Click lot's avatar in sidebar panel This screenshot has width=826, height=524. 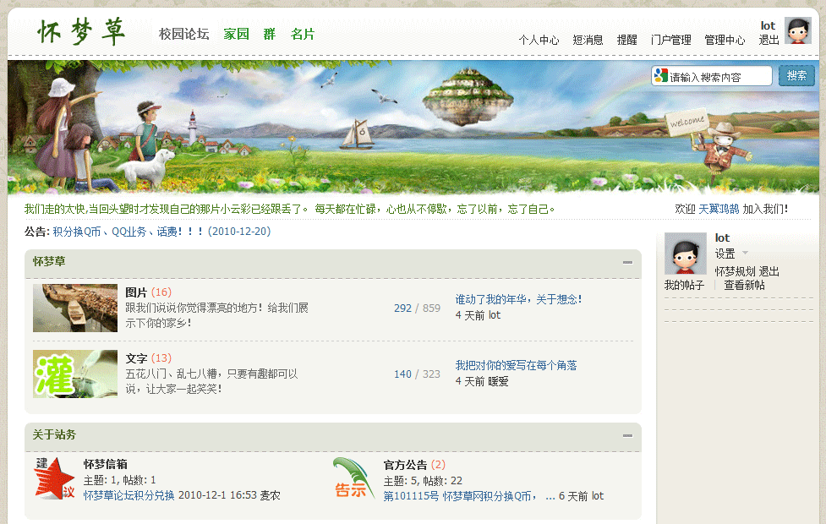(x=685, y=254)
